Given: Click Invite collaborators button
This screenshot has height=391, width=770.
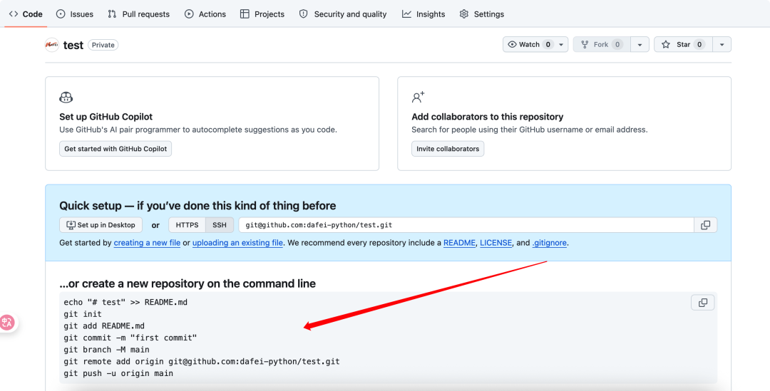Looking at the screenshot, I should pos(448,149).
